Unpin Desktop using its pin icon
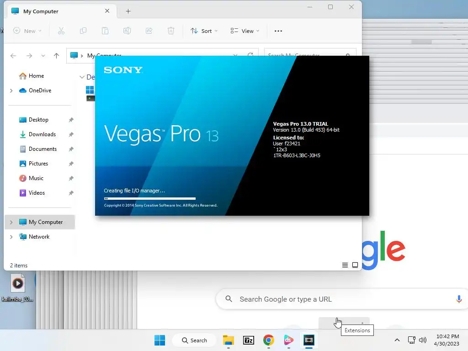The image size is (468, 351). (71, 120)
